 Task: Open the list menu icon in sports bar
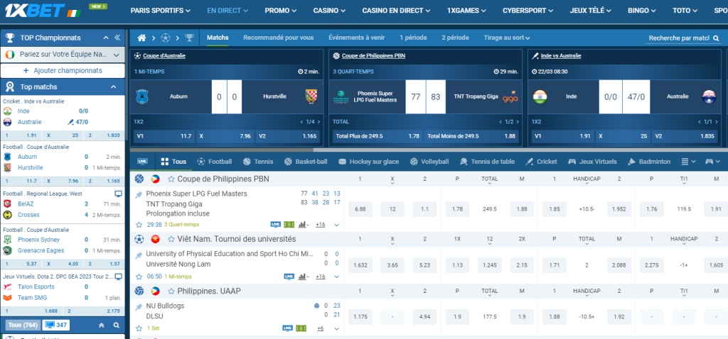pos(688,162)
